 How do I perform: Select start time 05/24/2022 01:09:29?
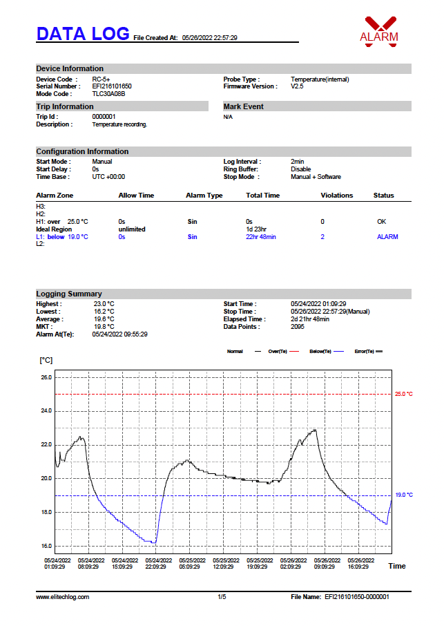pyautogui.click(x=318, y=304)
